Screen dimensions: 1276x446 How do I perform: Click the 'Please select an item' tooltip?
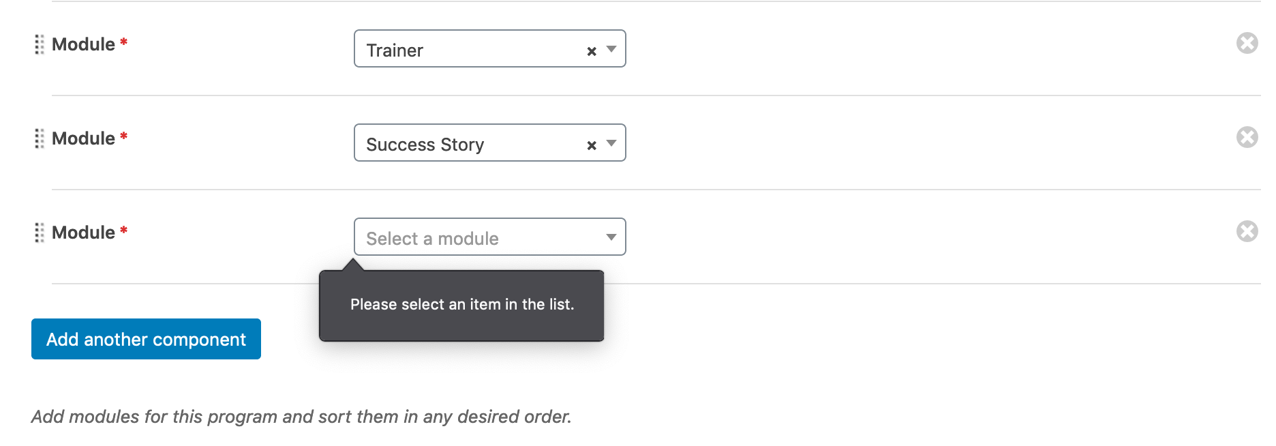461,305
